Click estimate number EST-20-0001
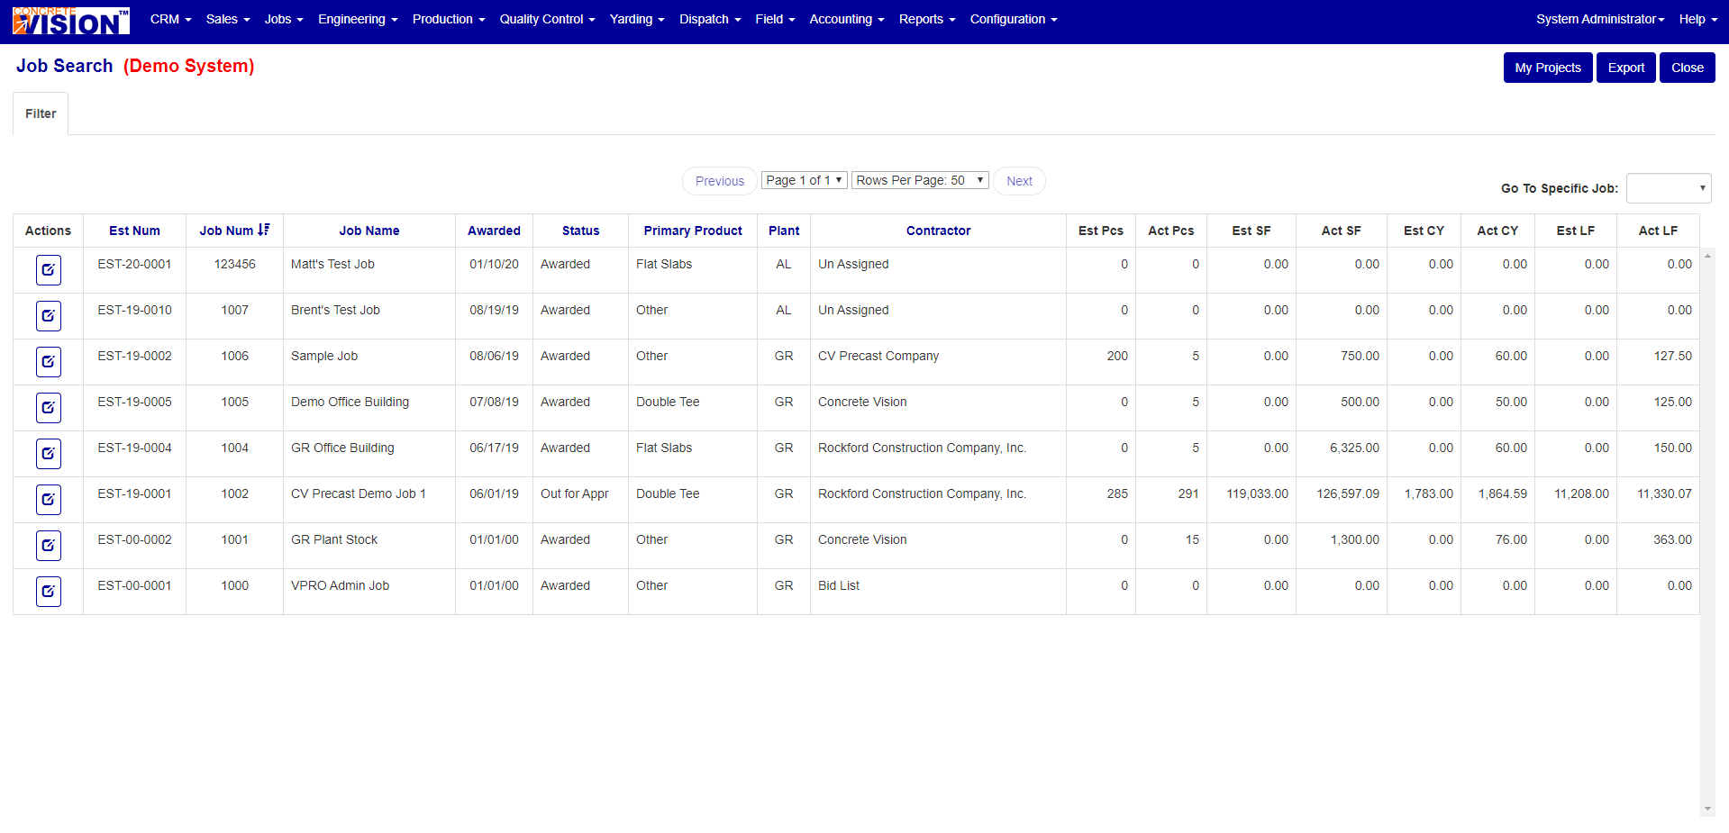Viewport: 1729px width, 833px height. coord(134,264)
